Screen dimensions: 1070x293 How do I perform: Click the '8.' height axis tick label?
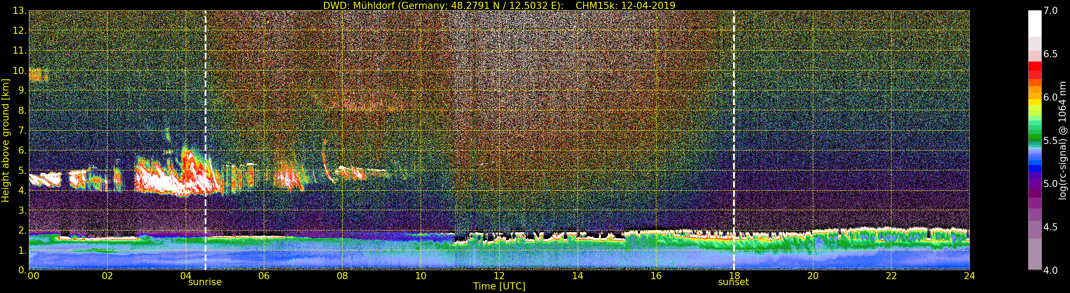pyautogui.click(x=22, y=111)
